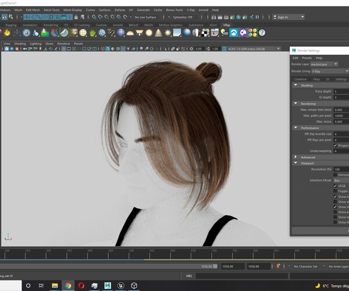The width and height of the screenshot is (349, 291).
Task: Open the Common tab in Render Settings
Action: click(300, 79)
